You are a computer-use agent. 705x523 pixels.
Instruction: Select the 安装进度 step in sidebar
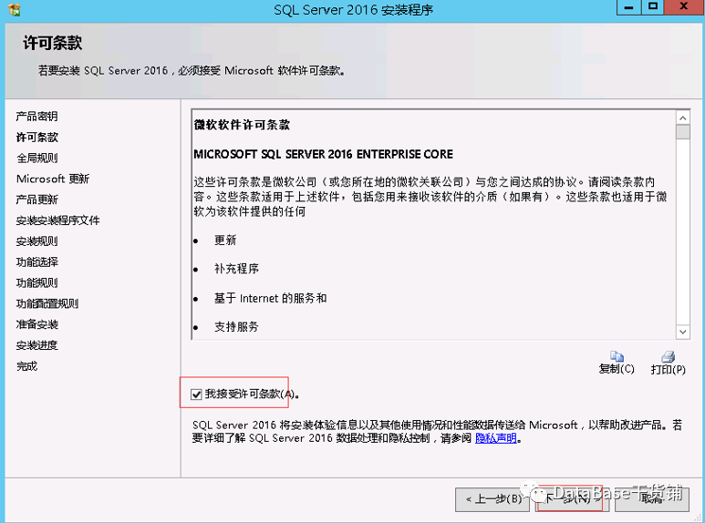pos(36,345)
